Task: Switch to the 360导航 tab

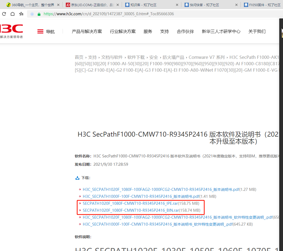Action: click(33, 5)
